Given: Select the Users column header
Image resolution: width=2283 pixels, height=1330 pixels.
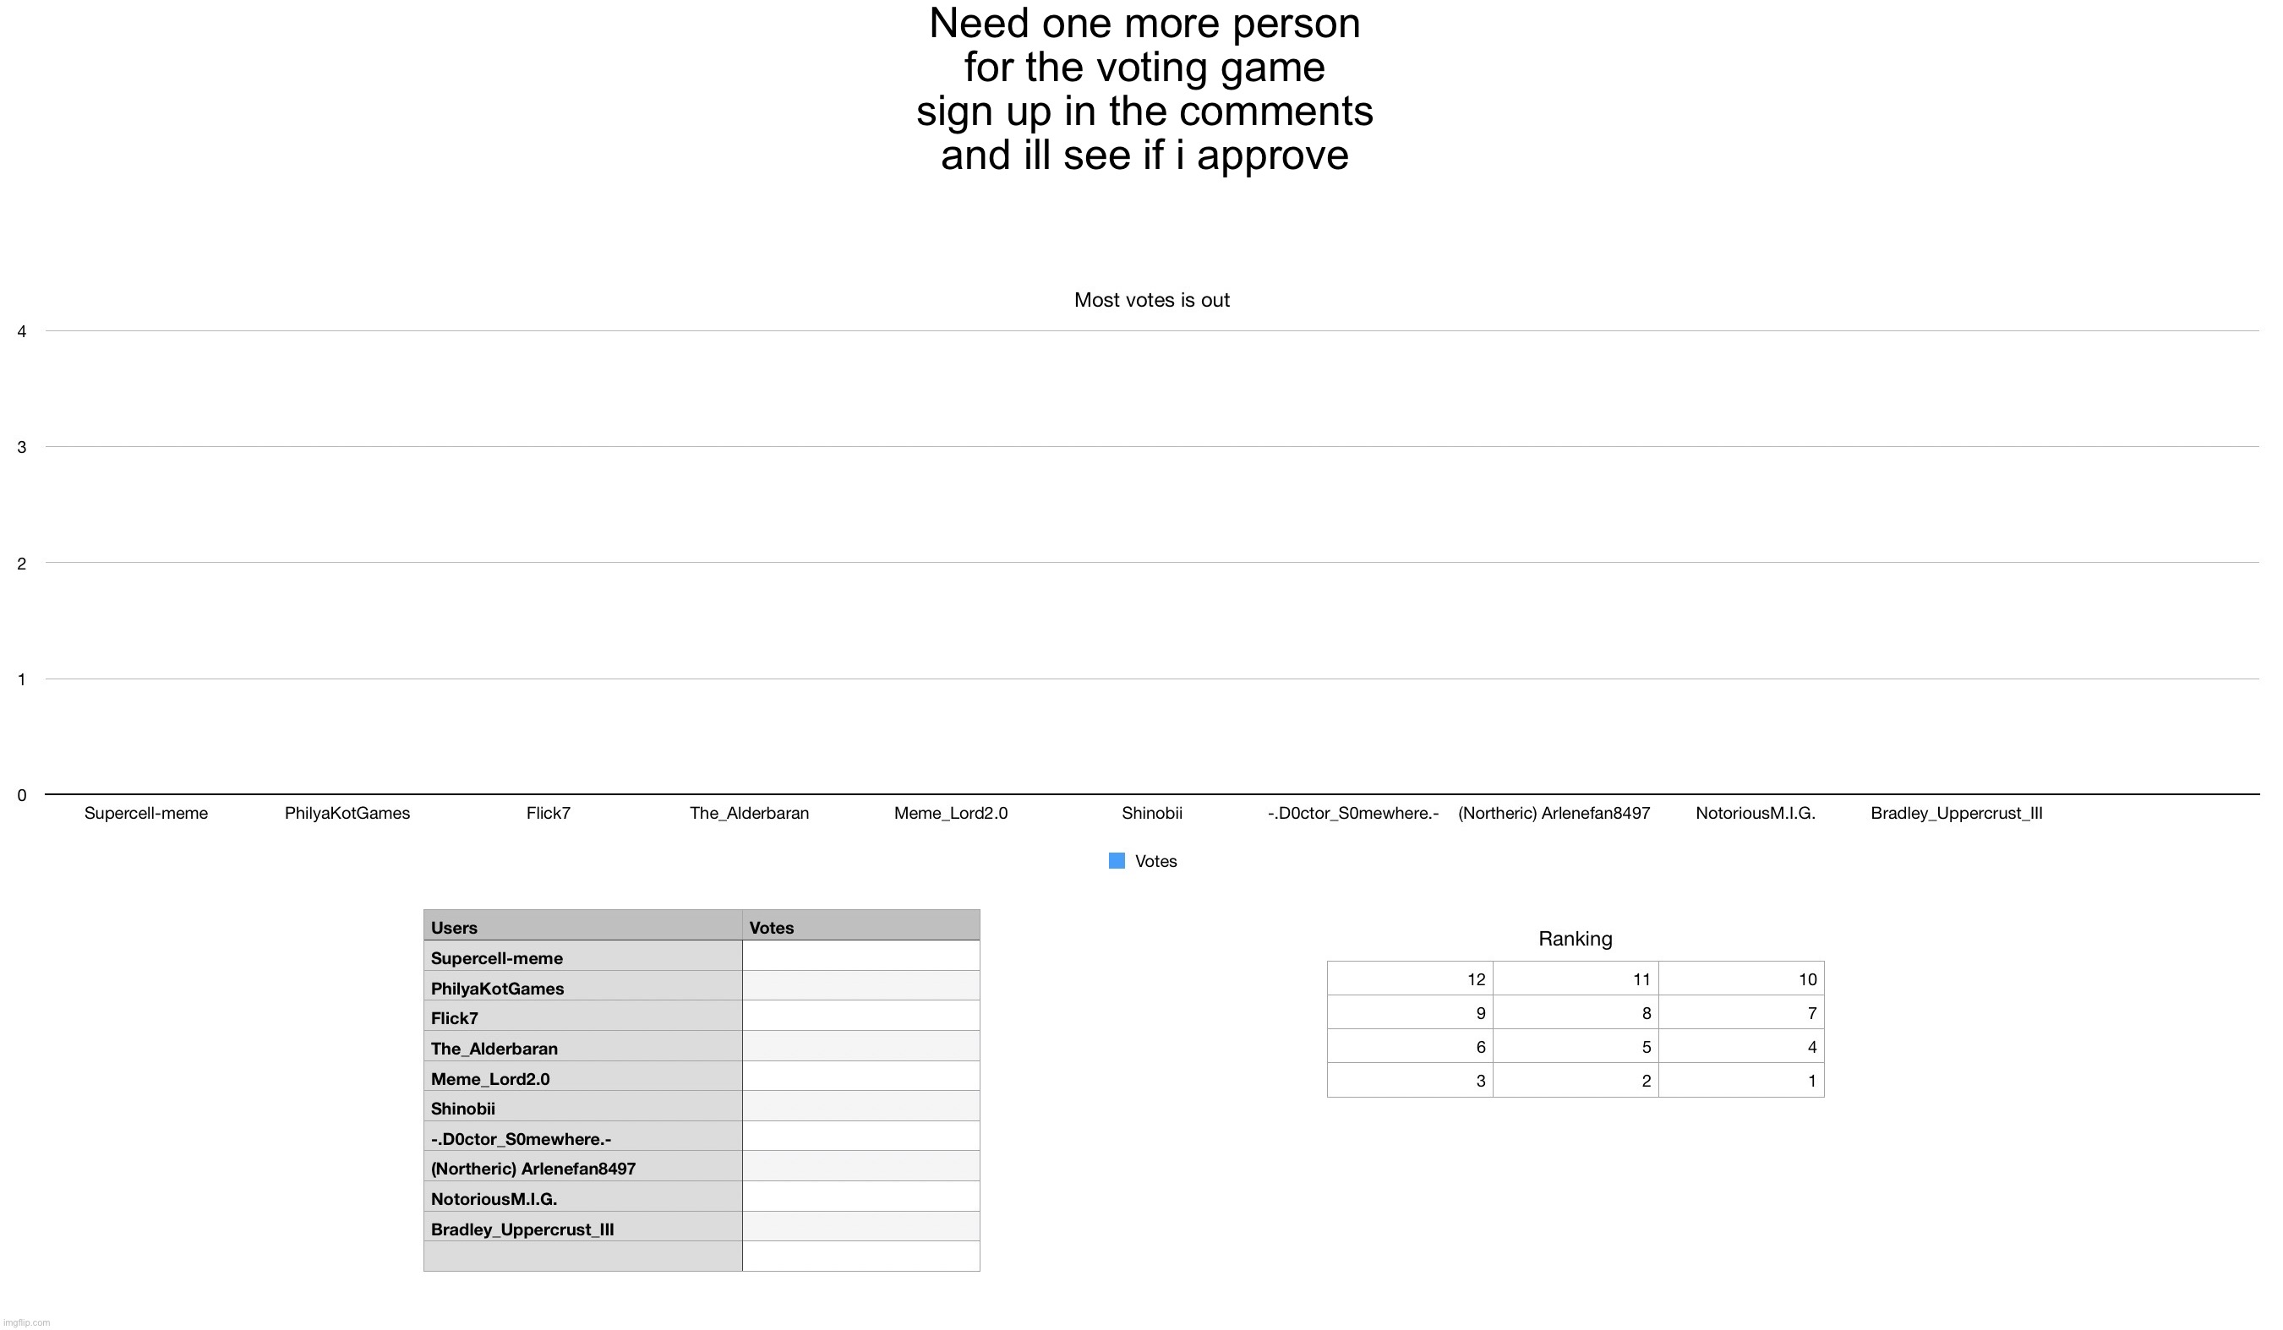Looking at the screenshot, I should (x=582, y=926).
